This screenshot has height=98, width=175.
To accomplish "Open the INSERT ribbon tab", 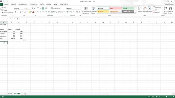I will (13, 4).
